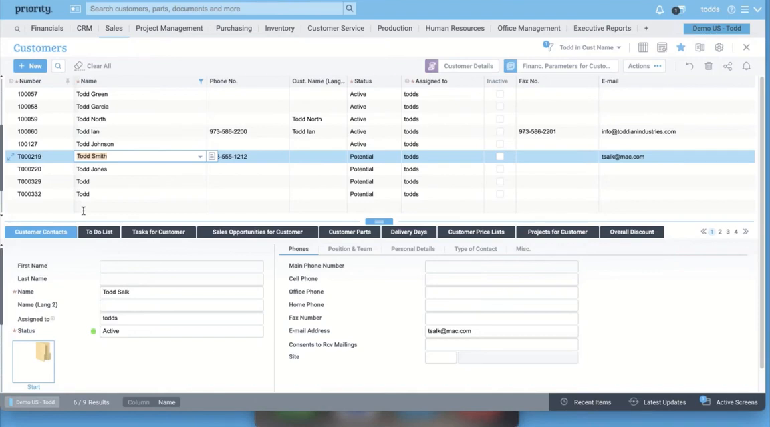Switch to Position & Team tab
This screenshot has height=427, width=770.
pos(350,249)
